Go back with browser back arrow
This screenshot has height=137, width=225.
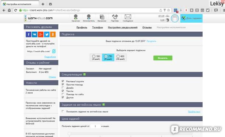tap(4, 10)
